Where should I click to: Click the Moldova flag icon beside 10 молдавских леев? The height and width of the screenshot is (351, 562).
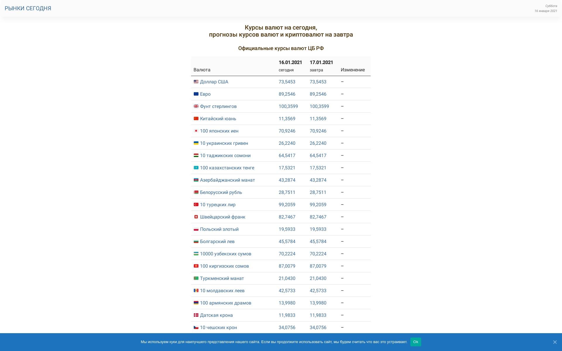196,290
